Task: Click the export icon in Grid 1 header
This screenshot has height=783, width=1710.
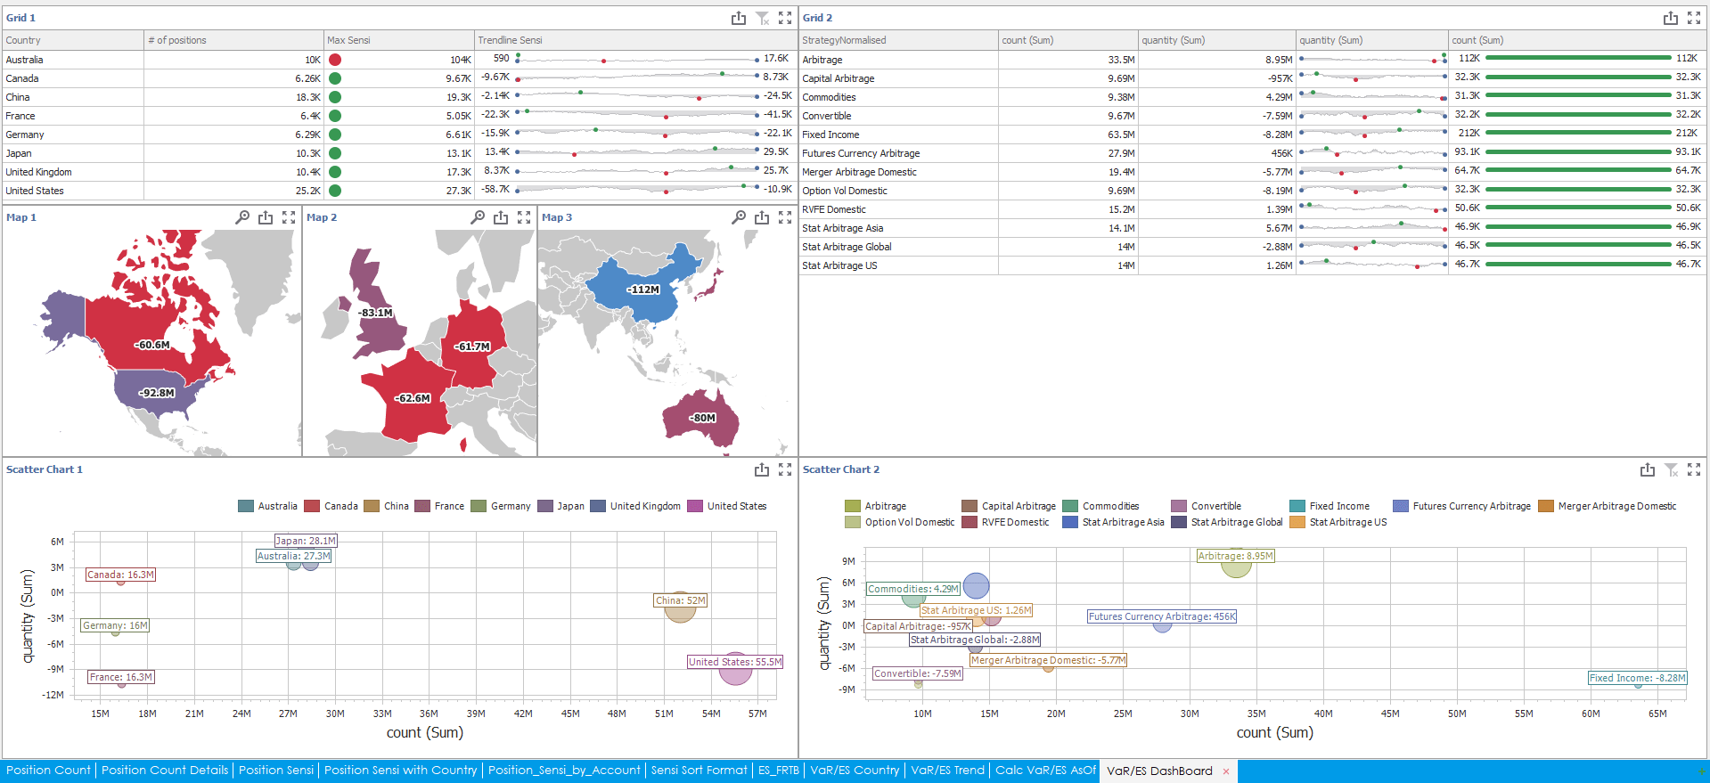Action: point(738,18)
